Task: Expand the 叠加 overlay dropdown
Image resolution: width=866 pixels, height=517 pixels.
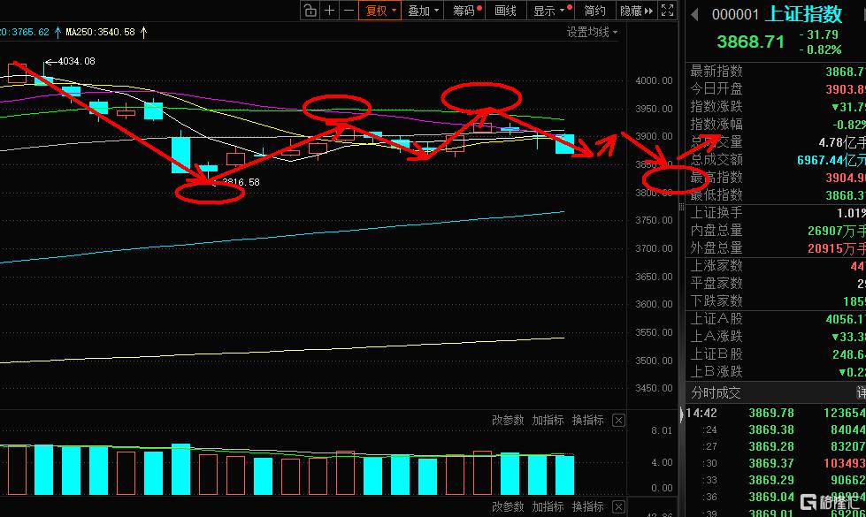Action: [424, 11]
